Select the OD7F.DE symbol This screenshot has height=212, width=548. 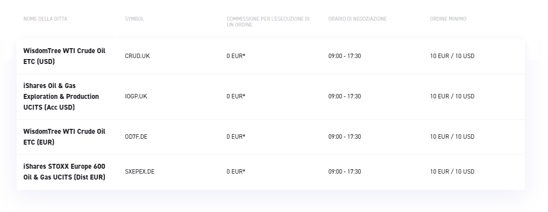[136, 137]
